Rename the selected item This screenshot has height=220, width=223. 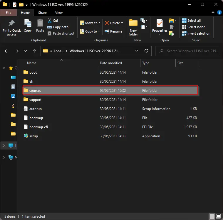tap(113, 31)
